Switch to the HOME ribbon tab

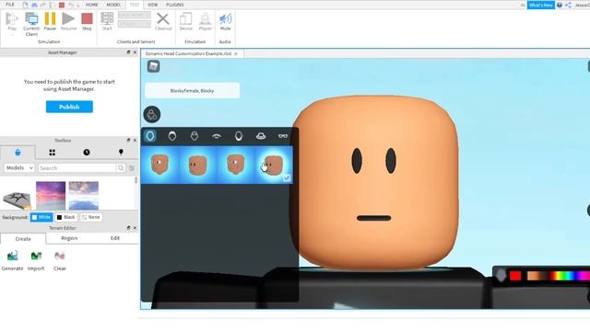tap(92, 5)
